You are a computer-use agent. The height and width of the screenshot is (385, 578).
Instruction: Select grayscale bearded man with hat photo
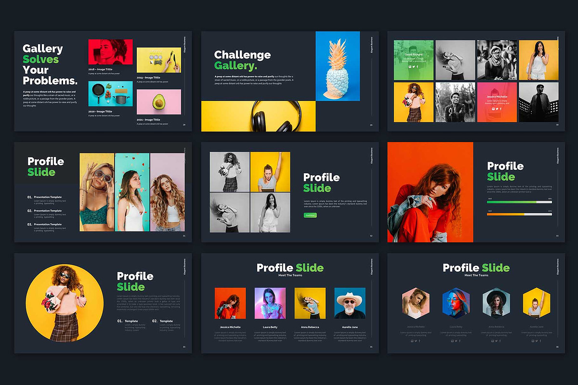(x=497, y=60)
